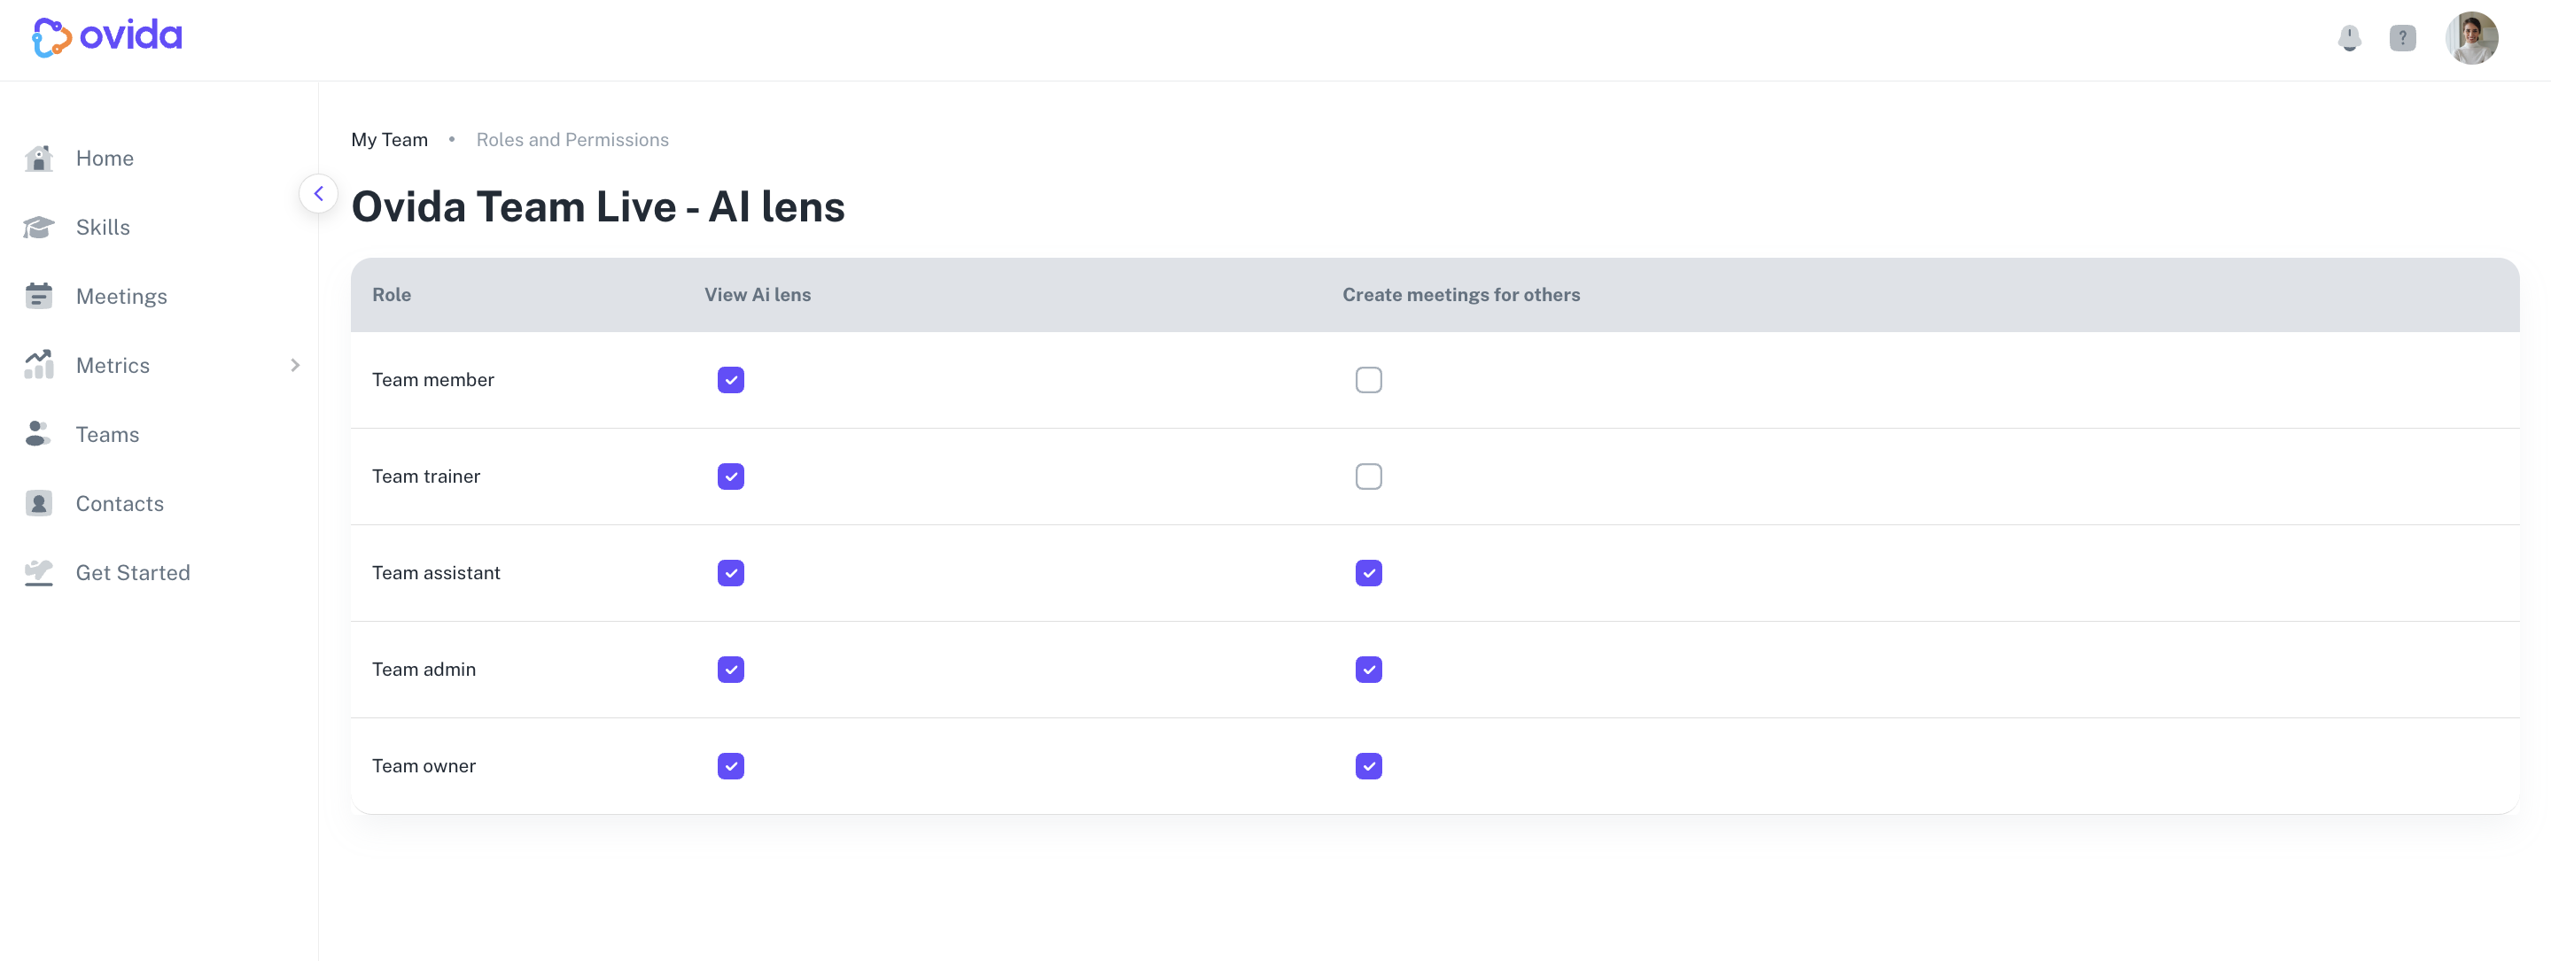Uncheck View Ai lens for Team member
2551x961 pixels.
click(731, 380)
